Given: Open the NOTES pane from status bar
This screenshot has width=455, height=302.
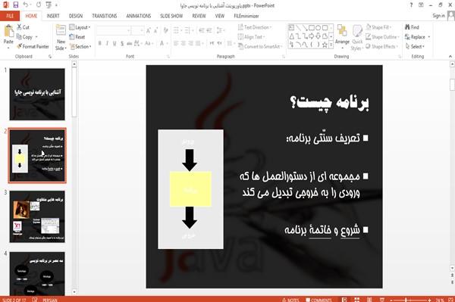Looking at the screenshot, I should 290,300.
